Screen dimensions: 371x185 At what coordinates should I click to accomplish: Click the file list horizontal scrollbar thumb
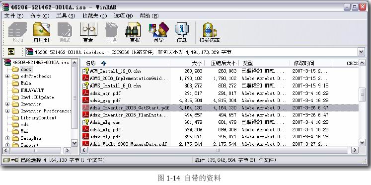click(x=218, y=150)
